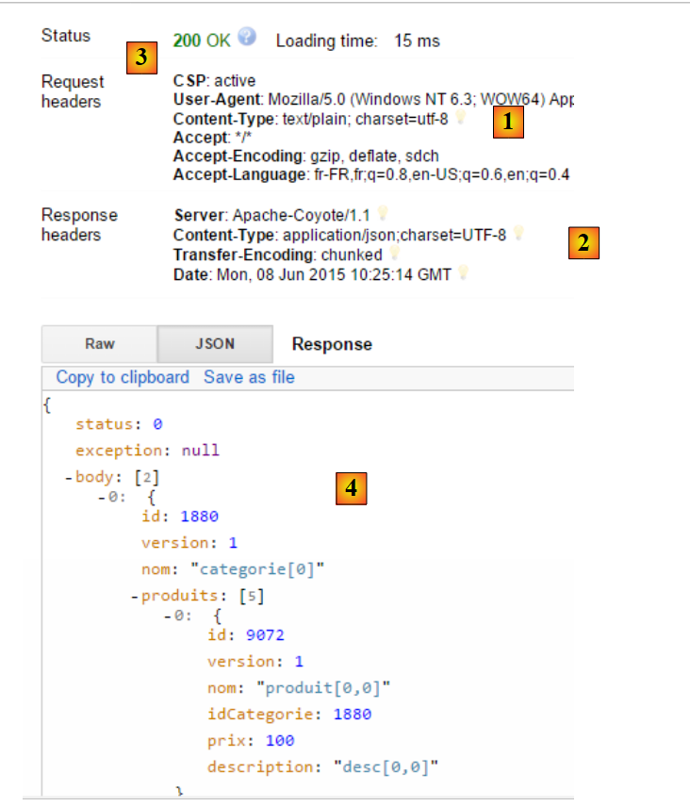Collapse the first produits item 0

pyautogui.click(x=167, y=616)
